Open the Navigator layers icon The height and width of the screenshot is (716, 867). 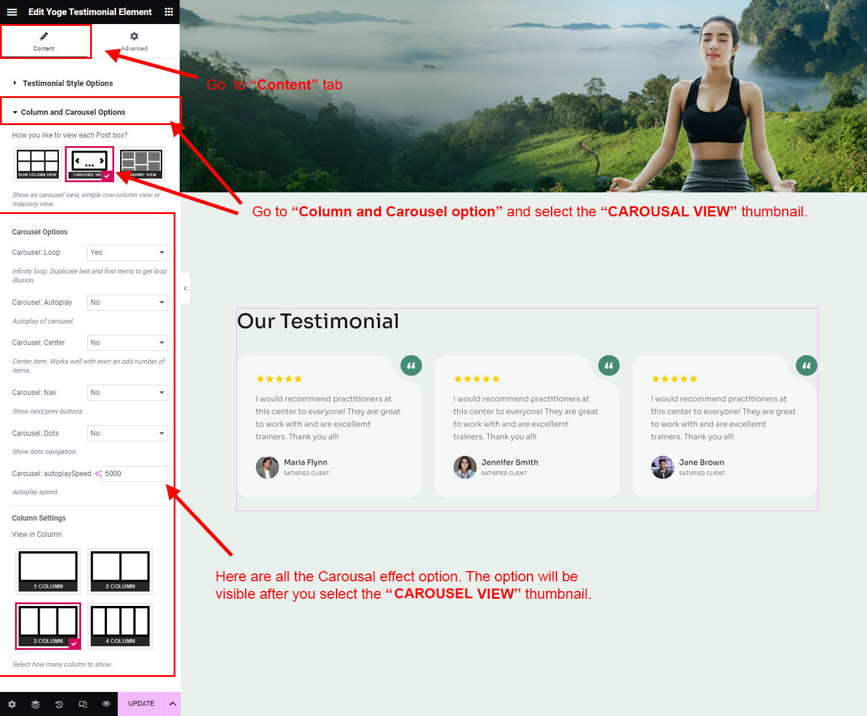pos(35,704)
